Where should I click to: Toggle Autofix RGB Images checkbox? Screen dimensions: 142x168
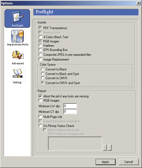[40, 41]
